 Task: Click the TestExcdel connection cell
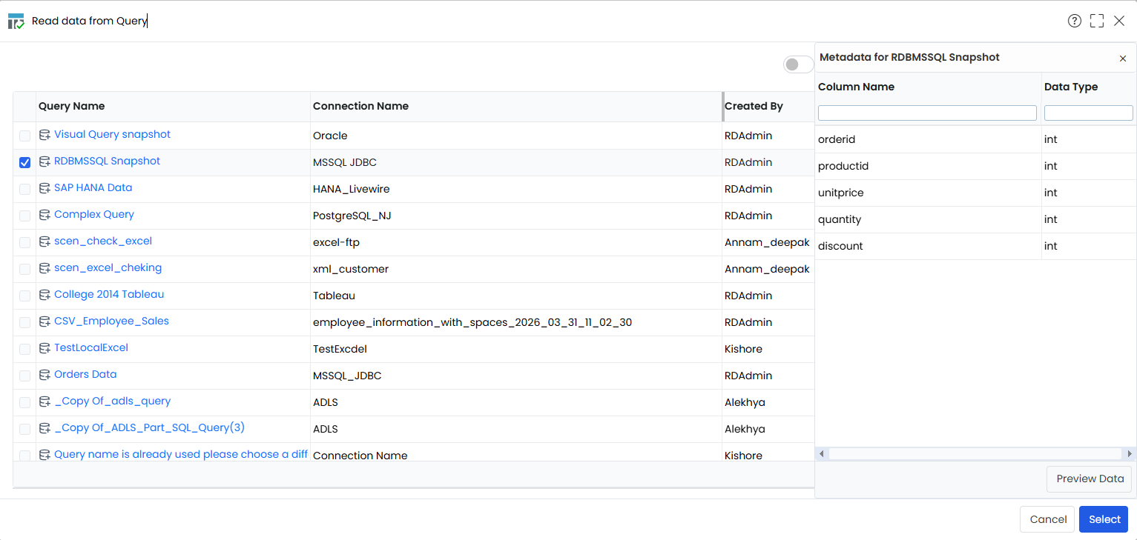515,349
